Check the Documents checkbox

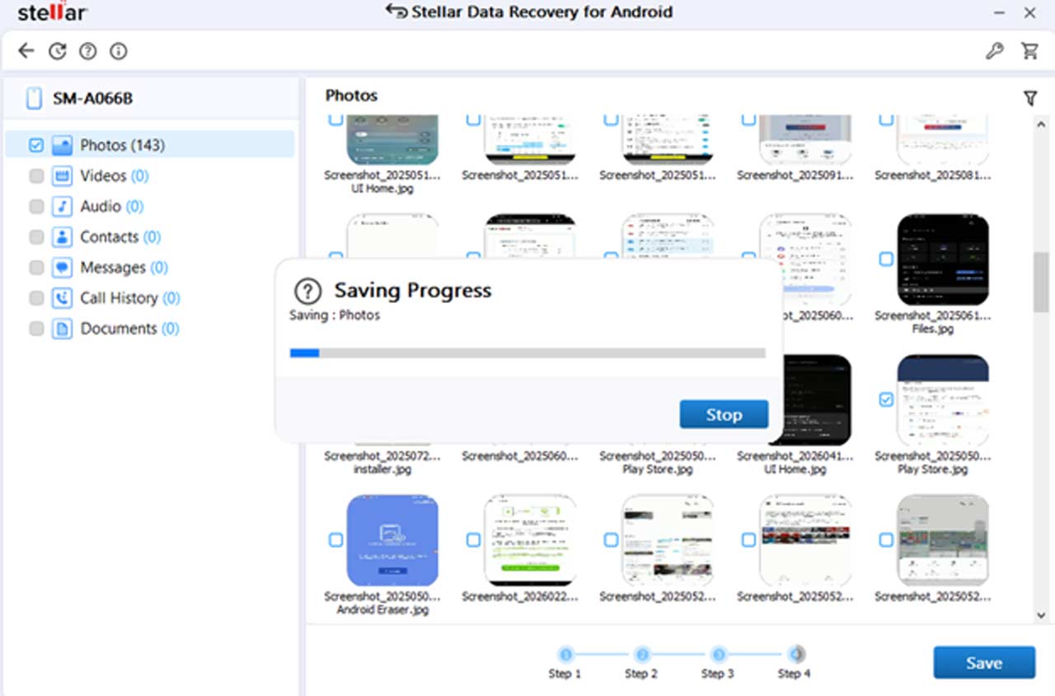point(36,329)
